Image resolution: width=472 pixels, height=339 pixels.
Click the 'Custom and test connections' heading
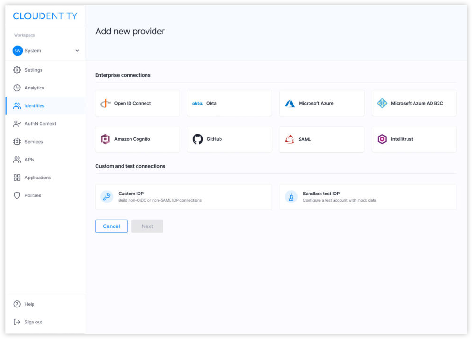(130, 166)
